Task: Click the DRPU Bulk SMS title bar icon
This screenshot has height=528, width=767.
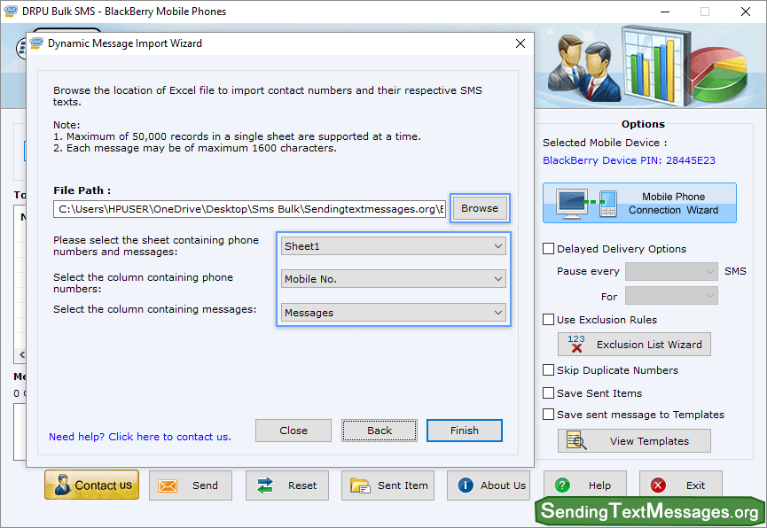Action: (11, 11)
